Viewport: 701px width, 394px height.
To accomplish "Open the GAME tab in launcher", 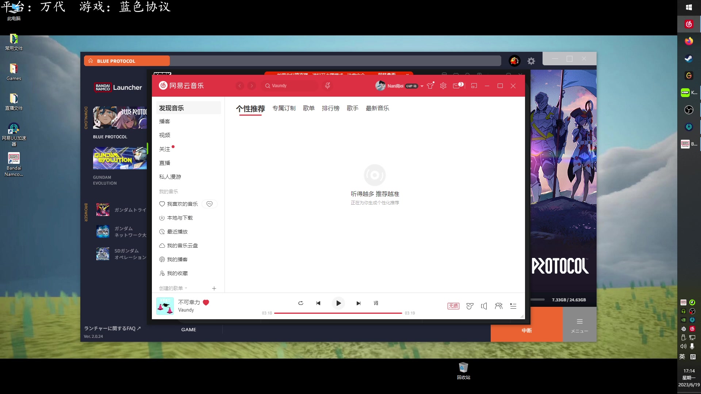I will (x=189, y=329).
